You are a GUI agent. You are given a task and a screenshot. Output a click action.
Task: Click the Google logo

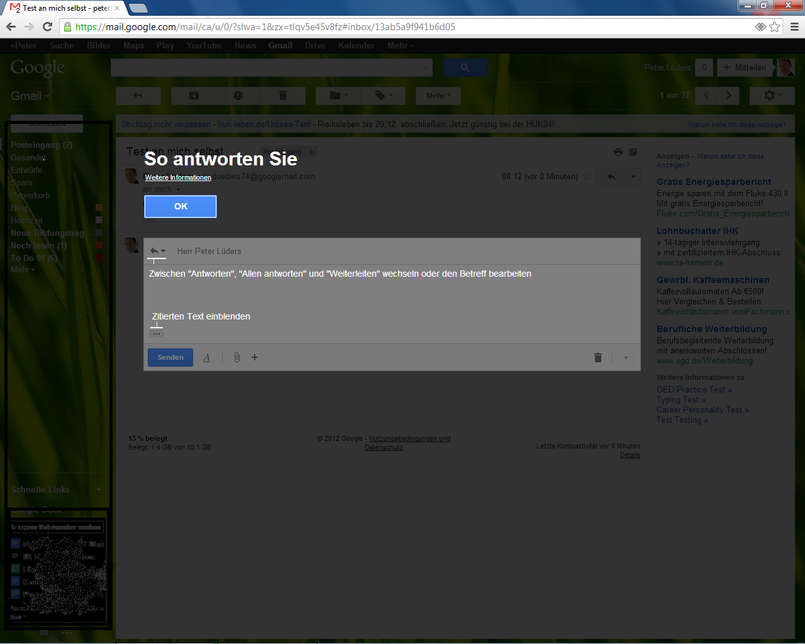(x=38, y=67)
